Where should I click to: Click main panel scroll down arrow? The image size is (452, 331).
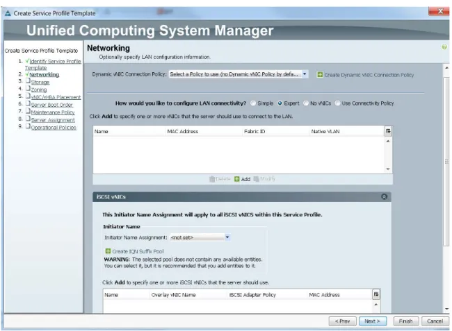coord(446,309)
